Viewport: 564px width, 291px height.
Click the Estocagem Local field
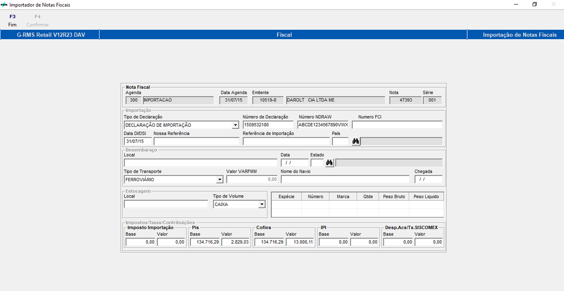166,204
